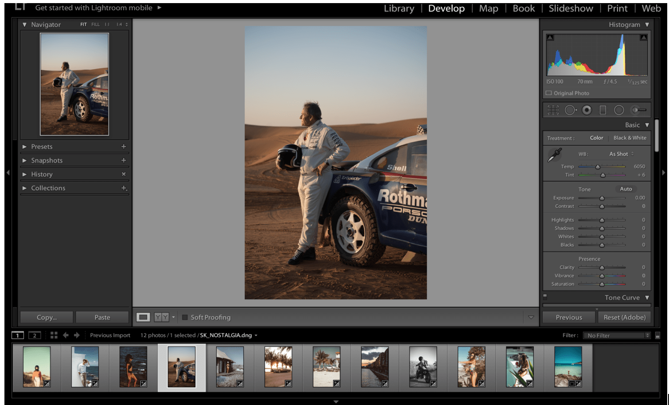Select the black and white motorcycle thumbnail
669x405 pixels.
(423, 366)
